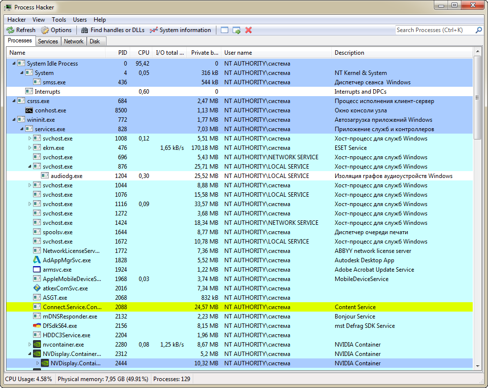Screen dimensions: 488x388
Task: Click the Find handles or DLLs binoculars icon
Action: tap(85, 30)
